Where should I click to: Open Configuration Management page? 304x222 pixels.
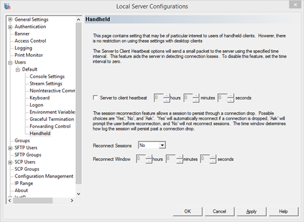pos(44,176)
